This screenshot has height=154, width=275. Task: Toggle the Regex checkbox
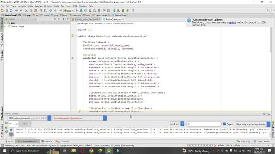click(x=224, y=124)
